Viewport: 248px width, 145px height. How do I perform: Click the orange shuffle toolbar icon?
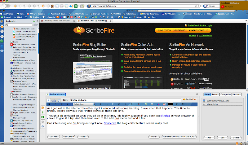point(15,6)
